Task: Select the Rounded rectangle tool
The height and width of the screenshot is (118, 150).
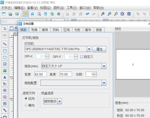Action: point(5,51)
